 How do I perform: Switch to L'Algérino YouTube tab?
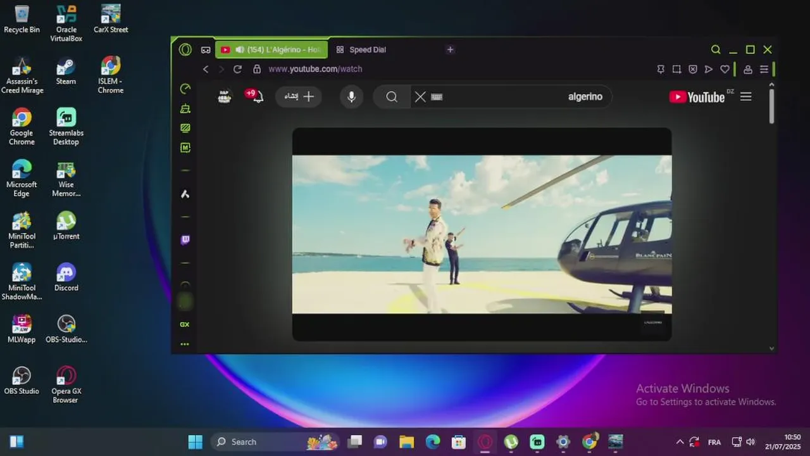click(x=271, y=49)
